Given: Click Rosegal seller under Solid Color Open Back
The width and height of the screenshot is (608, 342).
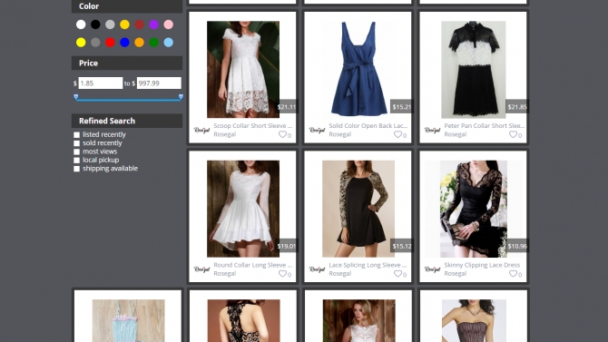Looking at the screenshot, I should click(x=340, y=134).
